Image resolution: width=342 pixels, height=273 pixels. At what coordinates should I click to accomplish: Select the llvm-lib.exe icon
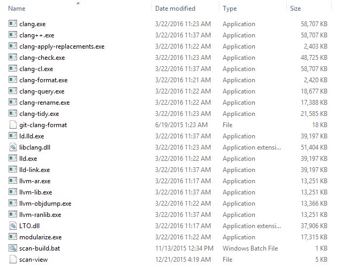13,192
